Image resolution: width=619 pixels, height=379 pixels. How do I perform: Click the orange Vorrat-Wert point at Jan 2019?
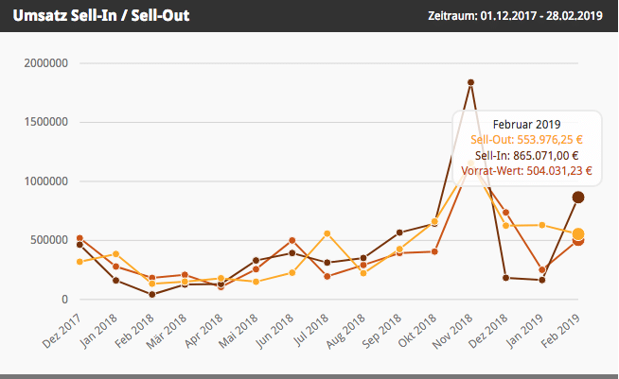pyautogui.click(x=542, y=270)
